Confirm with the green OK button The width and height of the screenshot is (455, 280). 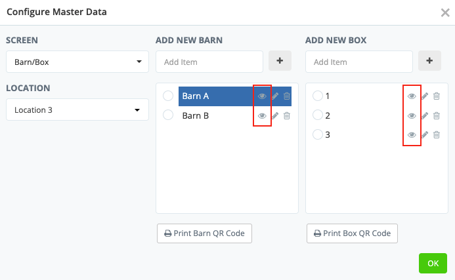433,263
